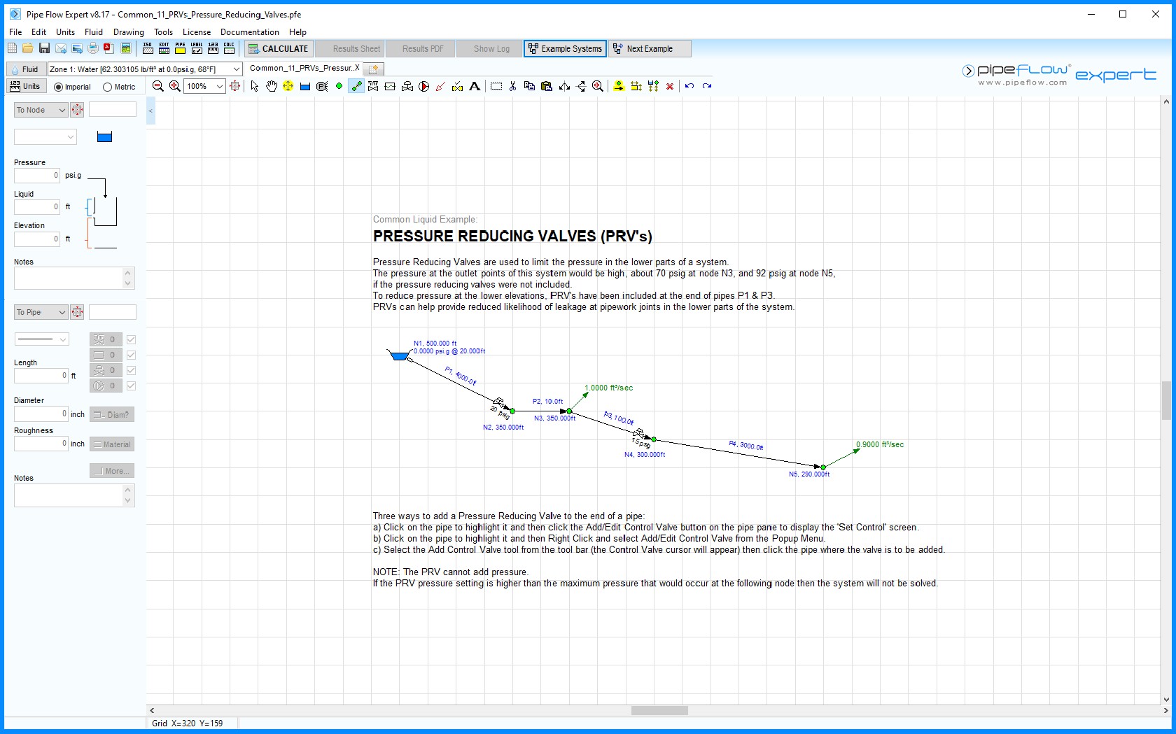Expand the To Pipe dropdown
This screenshot has height=734, width=1176.
pyautogui.click(x=41, y=312)
